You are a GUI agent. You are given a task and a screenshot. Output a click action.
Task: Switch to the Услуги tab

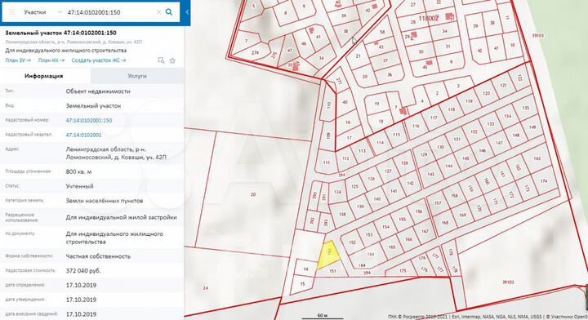[x=137, y=76]
